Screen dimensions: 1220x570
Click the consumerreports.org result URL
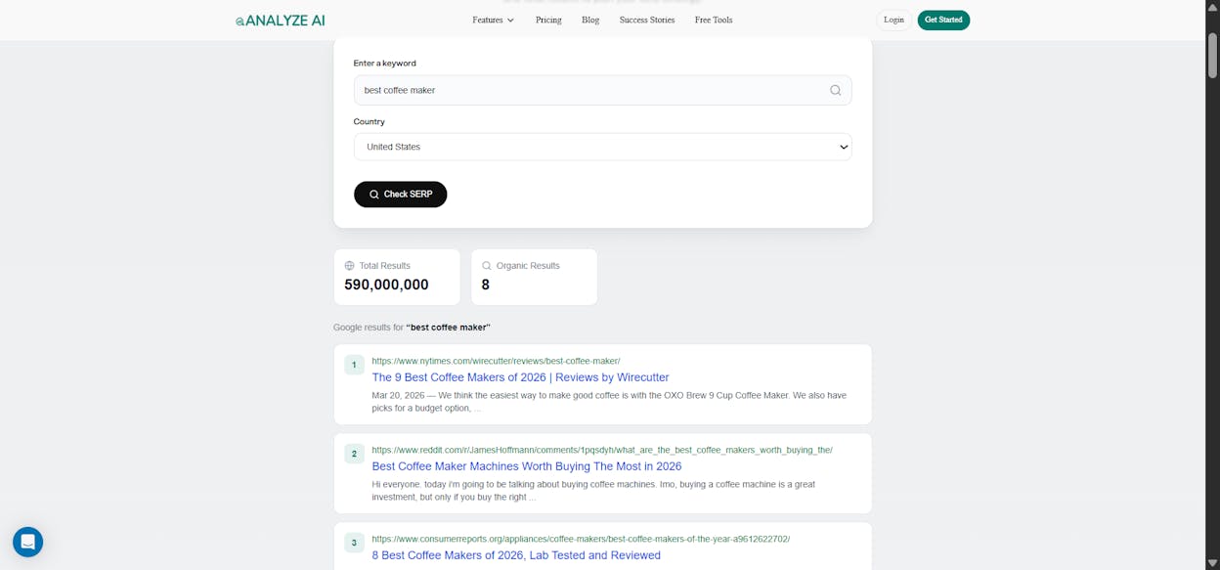point(581,539)
